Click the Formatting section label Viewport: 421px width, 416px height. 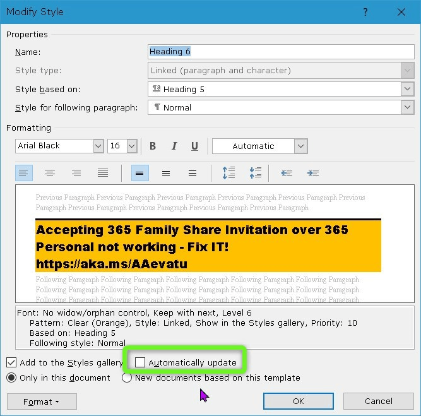[x=29, y=128]
